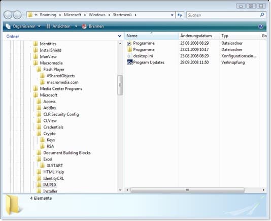Open the Ansichten dropdown arrow

76,26
